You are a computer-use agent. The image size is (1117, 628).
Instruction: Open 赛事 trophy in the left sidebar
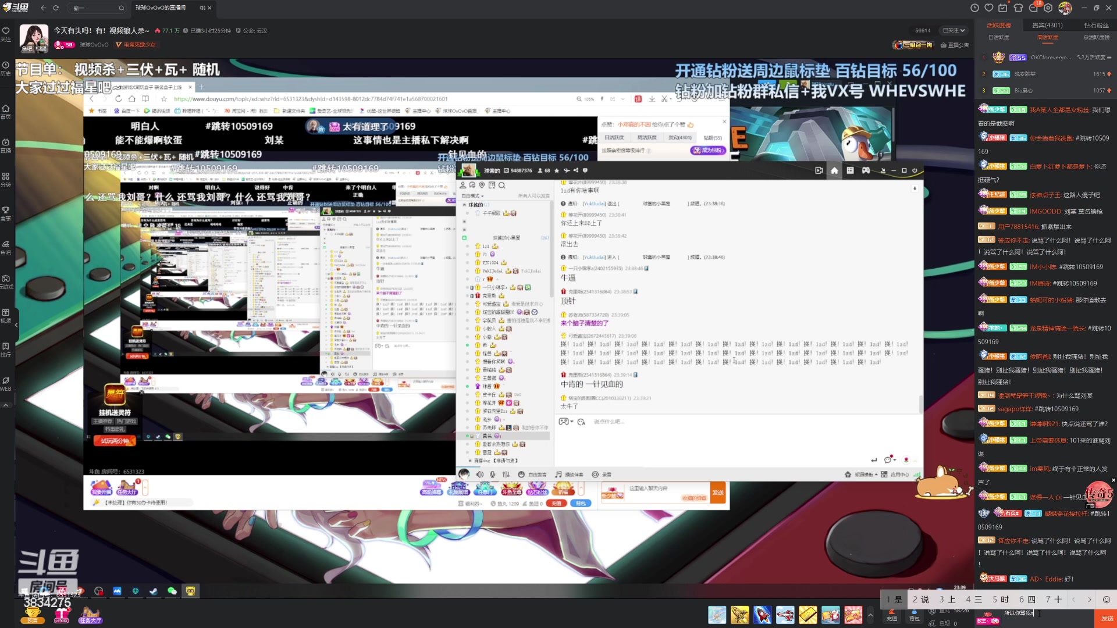click(6, 213)
